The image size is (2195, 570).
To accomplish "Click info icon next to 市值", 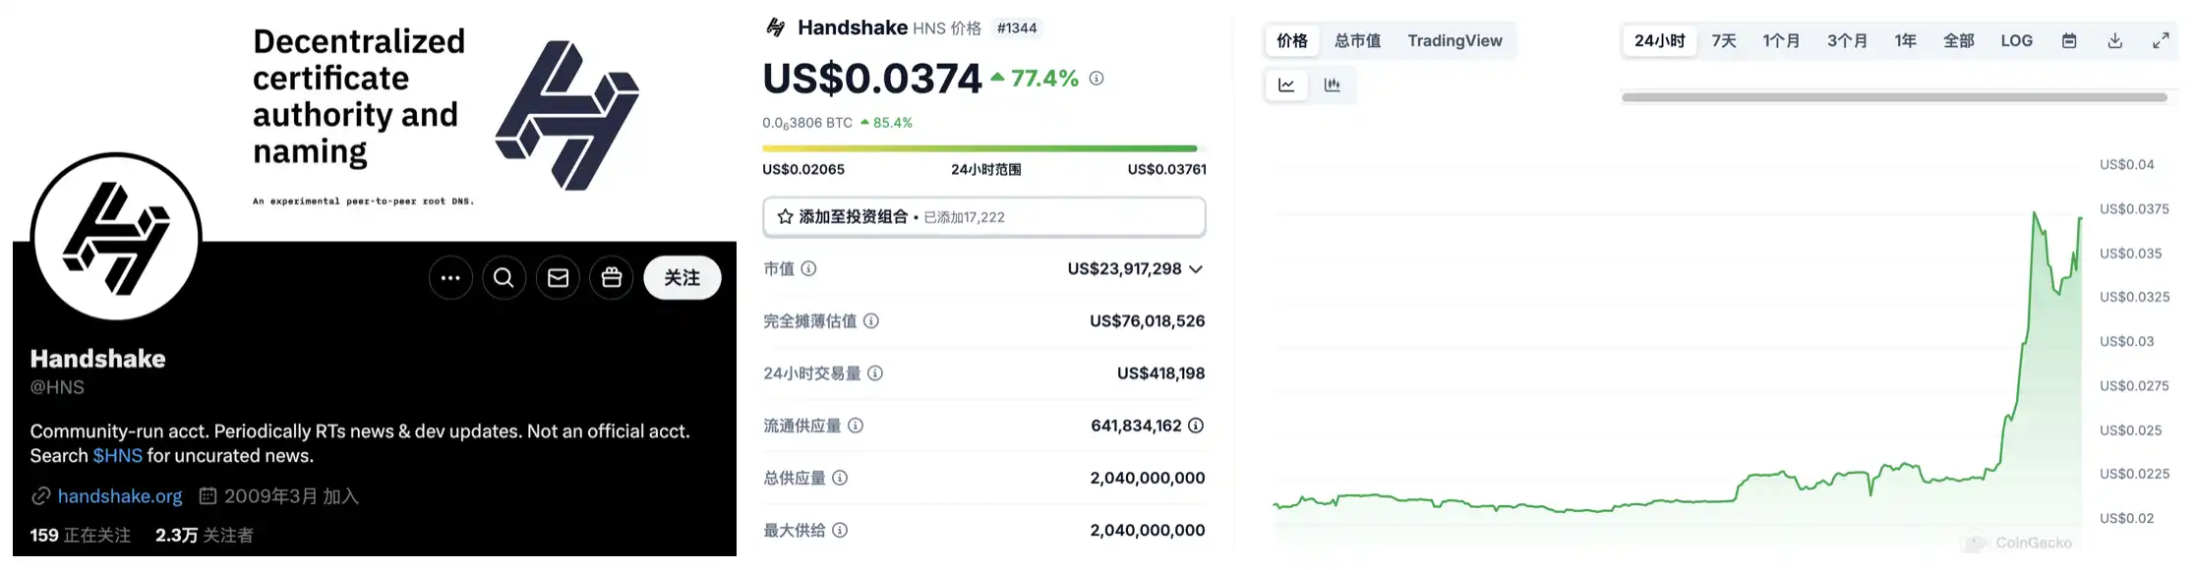I will coord(808,268).
